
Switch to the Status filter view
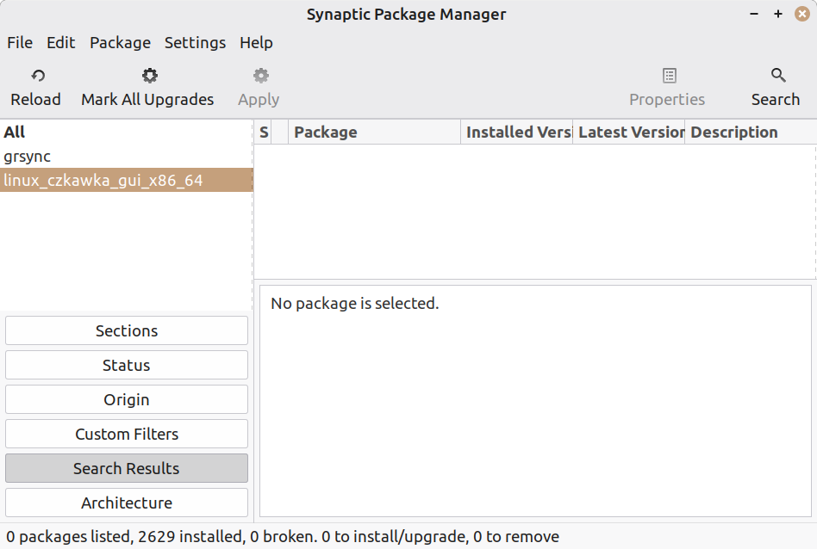click(127, 365)
